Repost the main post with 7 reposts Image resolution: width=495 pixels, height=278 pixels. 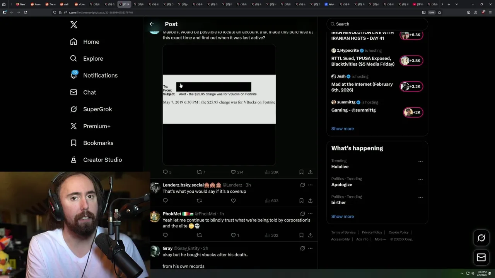pyautogui.click(x=201, y=172)
